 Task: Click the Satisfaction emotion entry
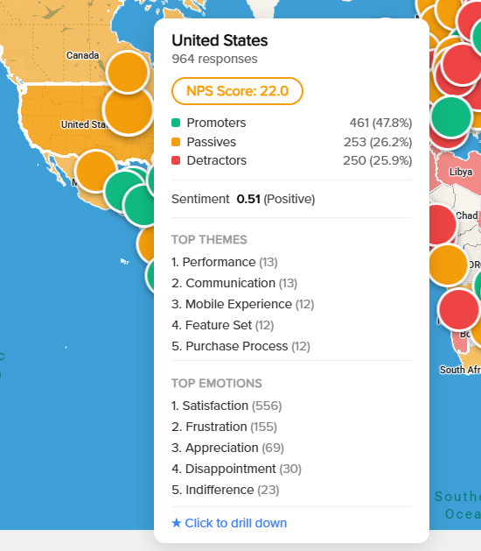pos(227,406)
